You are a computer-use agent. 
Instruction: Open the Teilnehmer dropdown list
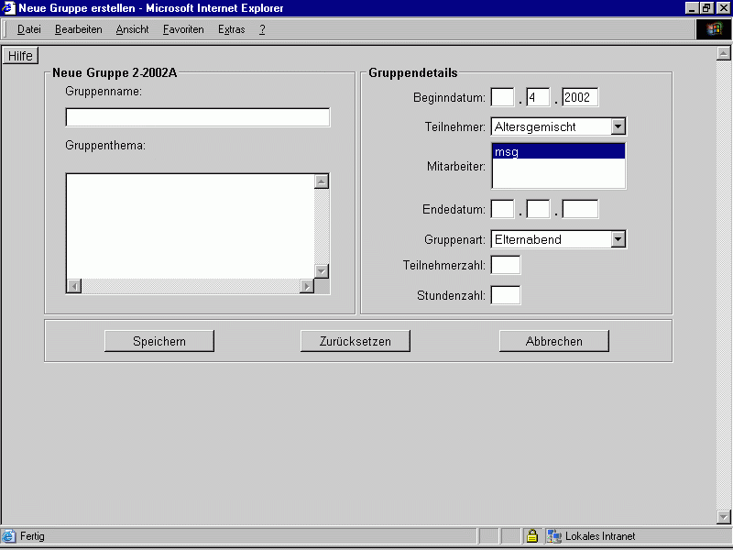[618, 126]
